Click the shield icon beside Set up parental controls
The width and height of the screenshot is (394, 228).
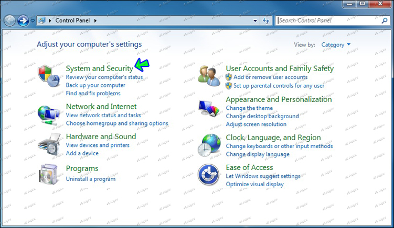coord(228,86)
